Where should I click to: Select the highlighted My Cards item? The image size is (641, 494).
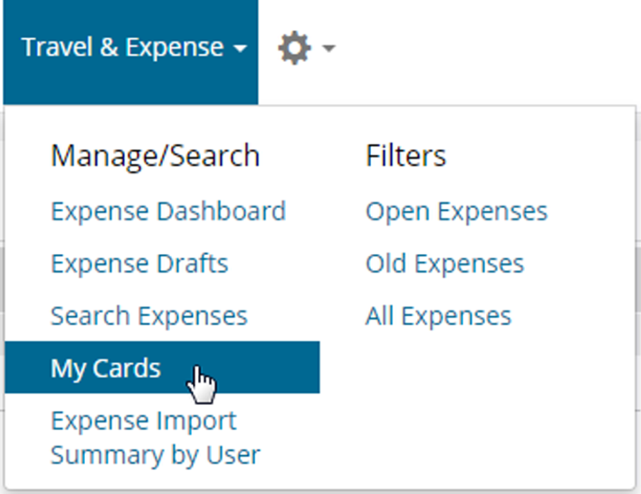coord(162,368)
